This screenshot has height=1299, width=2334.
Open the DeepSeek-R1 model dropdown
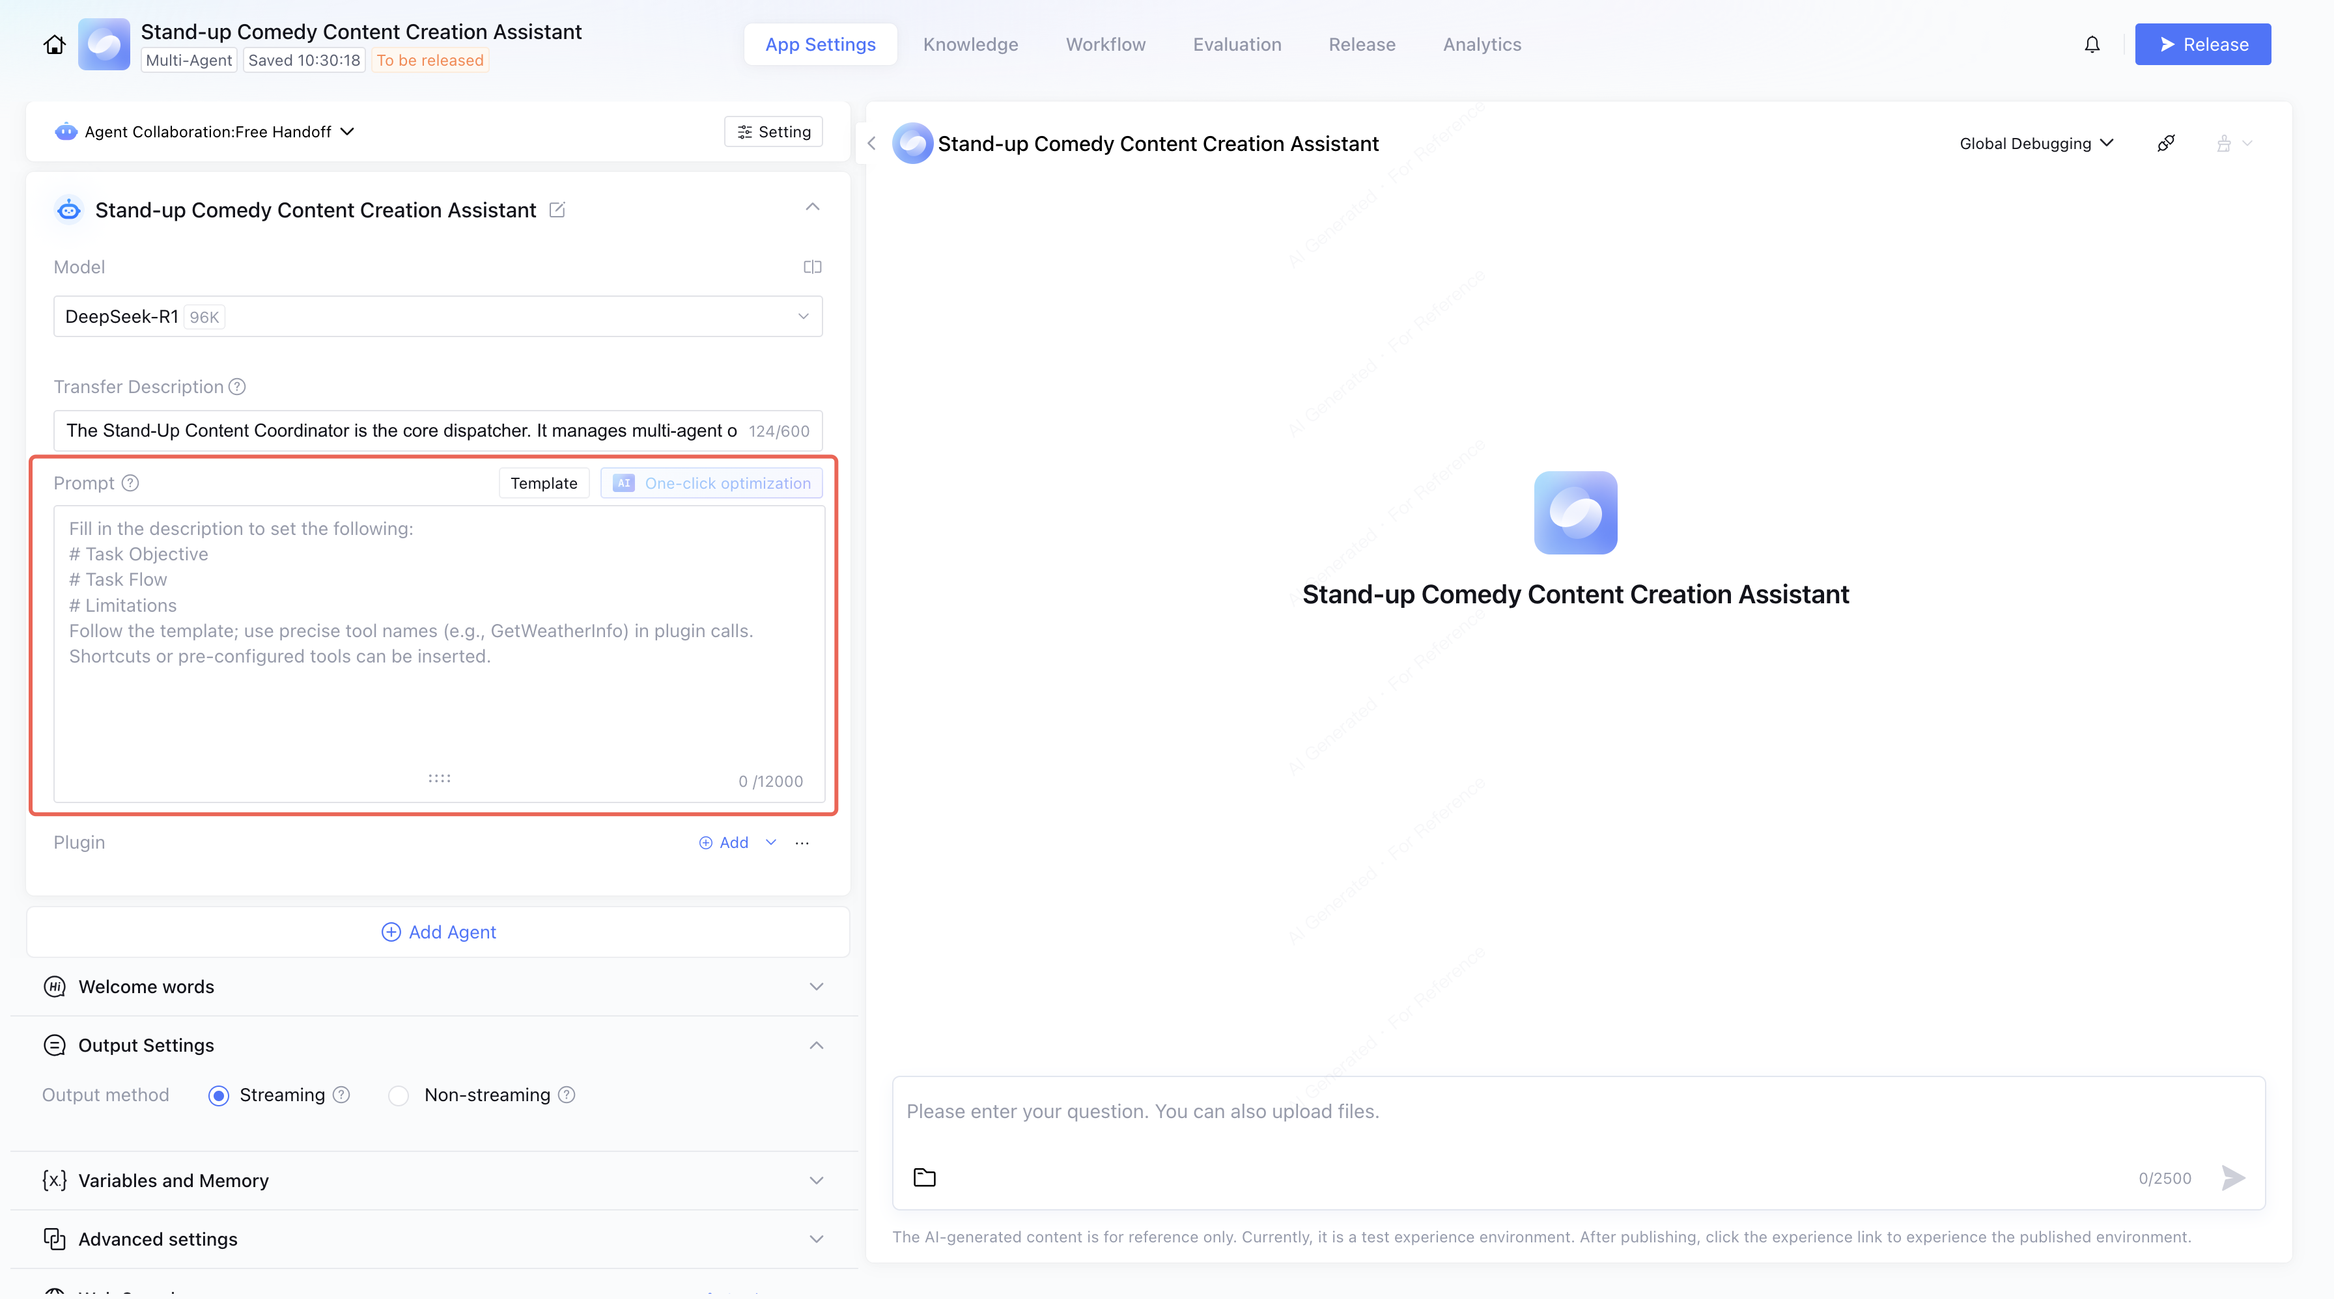[x=438, y=317]
